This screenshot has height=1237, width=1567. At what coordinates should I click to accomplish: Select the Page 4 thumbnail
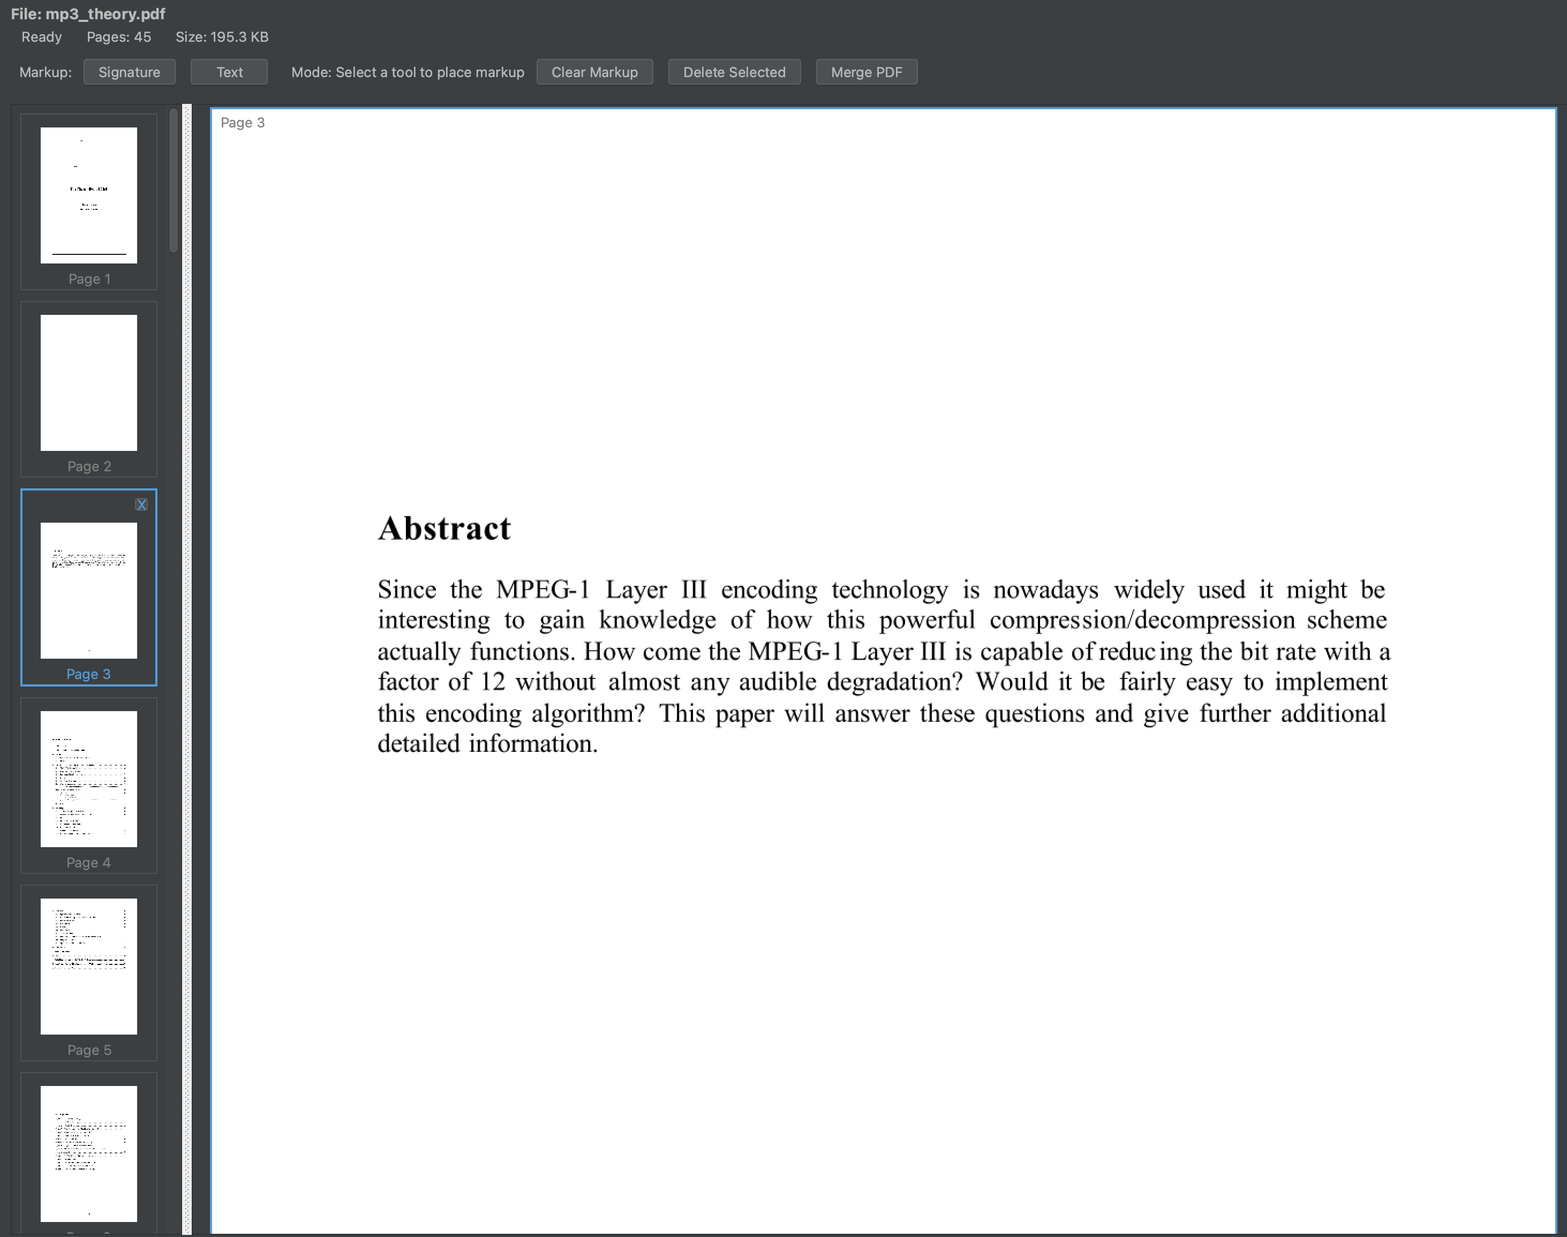[x=88, y=779]
